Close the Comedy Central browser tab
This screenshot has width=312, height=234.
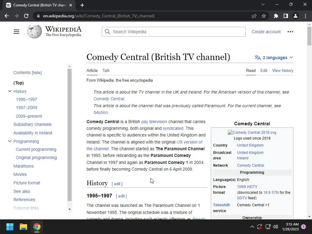pos(71,5)
